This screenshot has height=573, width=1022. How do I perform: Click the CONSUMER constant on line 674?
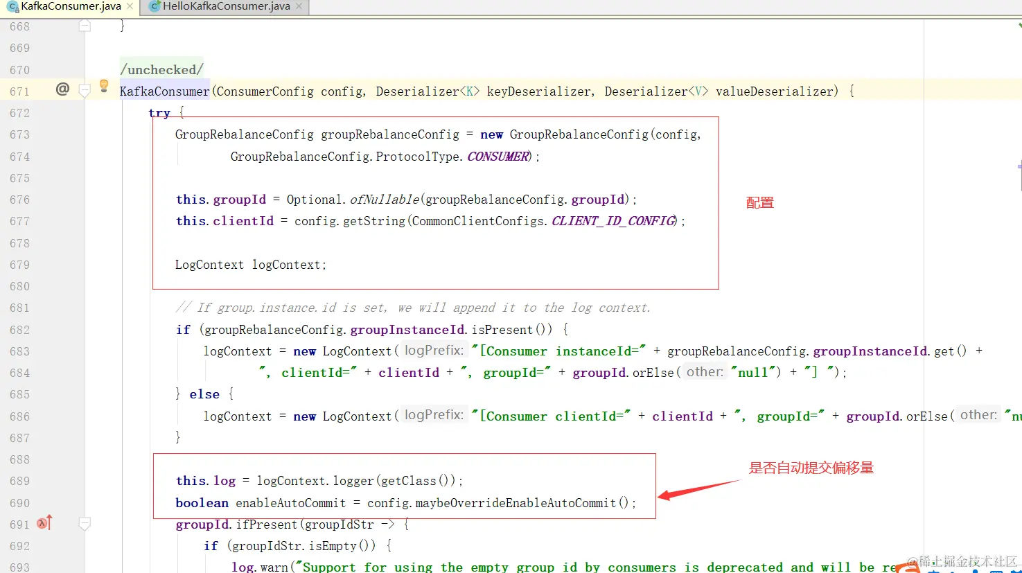coord(497,157)
